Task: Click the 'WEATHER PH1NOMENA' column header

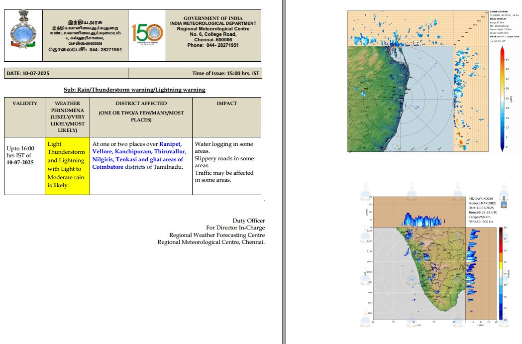Action: [67, 117]
